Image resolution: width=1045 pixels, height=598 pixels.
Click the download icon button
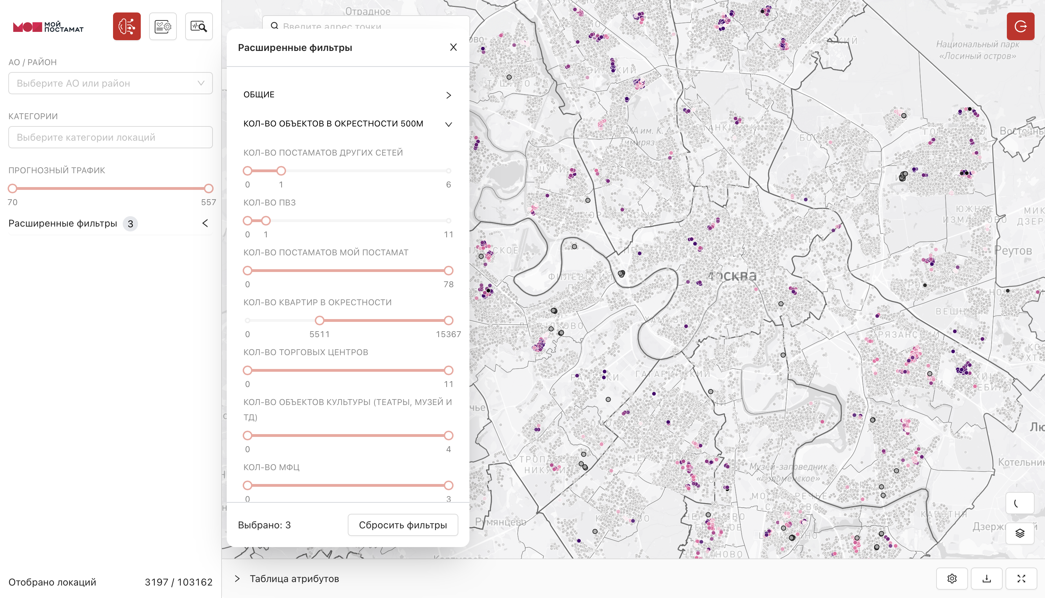986,579
